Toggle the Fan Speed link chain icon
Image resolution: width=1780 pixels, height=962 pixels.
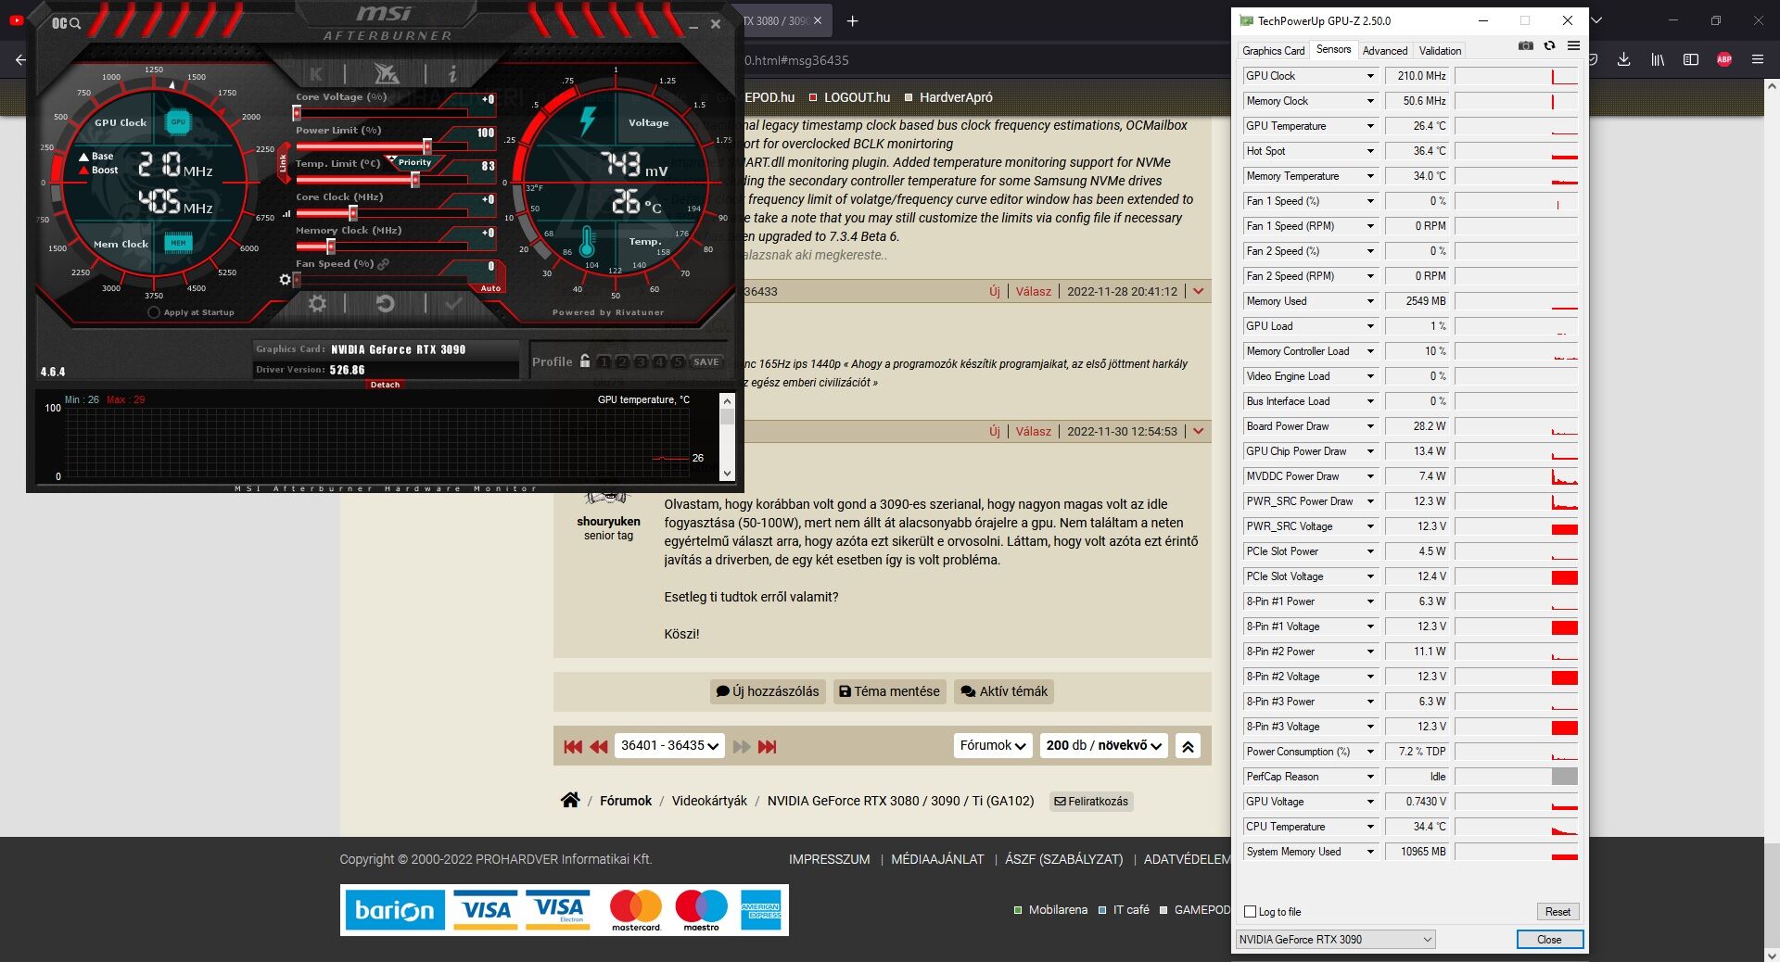[x=383, y=264]
